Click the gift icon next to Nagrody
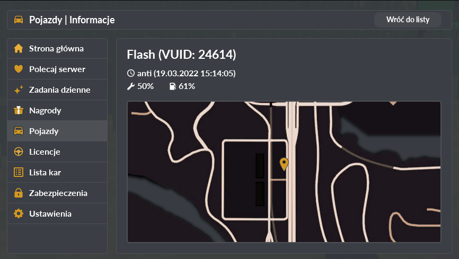This screenshot has height=259, width=459. [19, 110]
